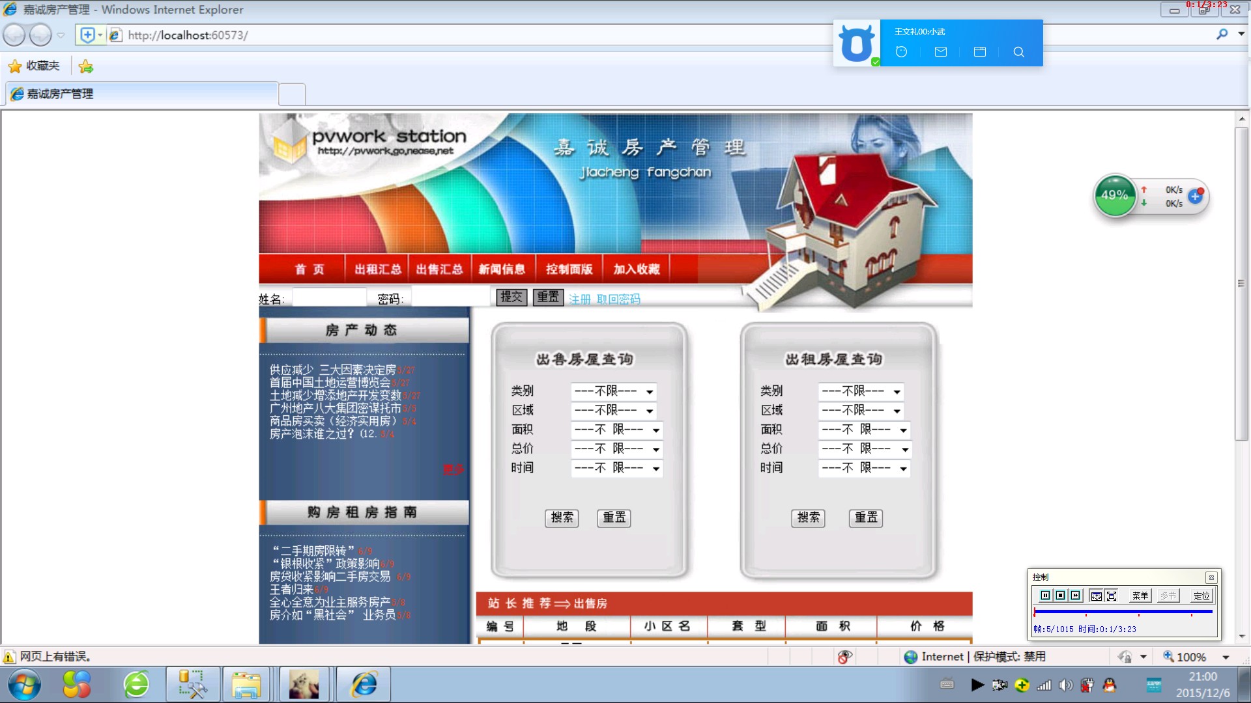Click the green 49% memory ball
This screenshot has width=1251, height=703.
tap(1115, 195)
